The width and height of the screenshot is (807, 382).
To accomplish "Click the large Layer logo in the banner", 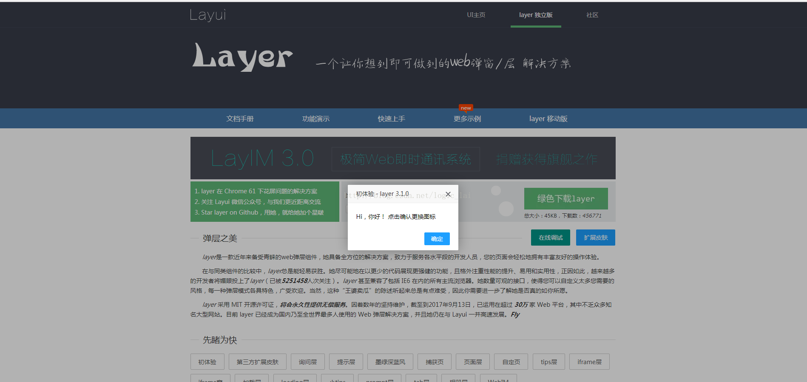I will click(243, 57).
